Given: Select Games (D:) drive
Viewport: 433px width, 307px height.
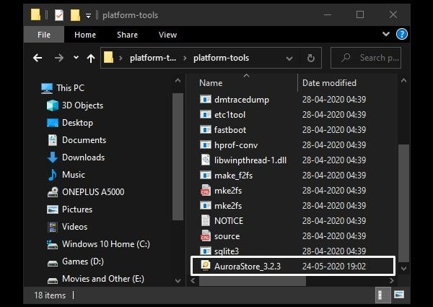Looking at the screenshot, I should (75, 261).
